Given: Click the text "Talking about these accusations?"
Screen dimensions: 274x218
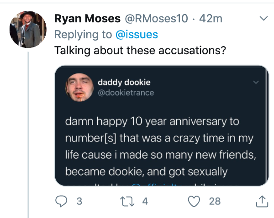Looking at the screenshot, I should pos(140,51).
